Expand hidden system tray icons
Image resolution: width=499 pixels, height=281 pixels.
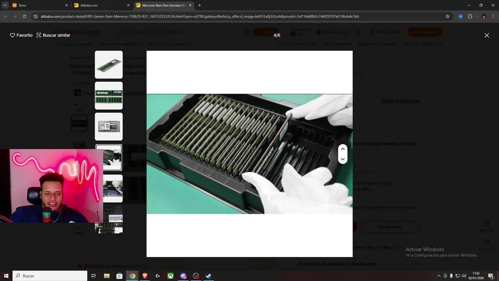point(439,276)
